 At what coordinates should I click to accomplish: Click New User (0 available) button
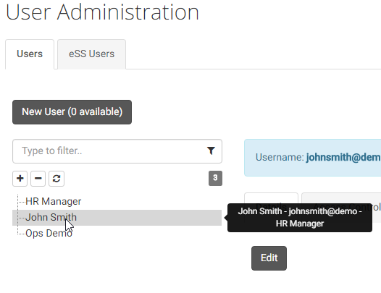point(72,112)
